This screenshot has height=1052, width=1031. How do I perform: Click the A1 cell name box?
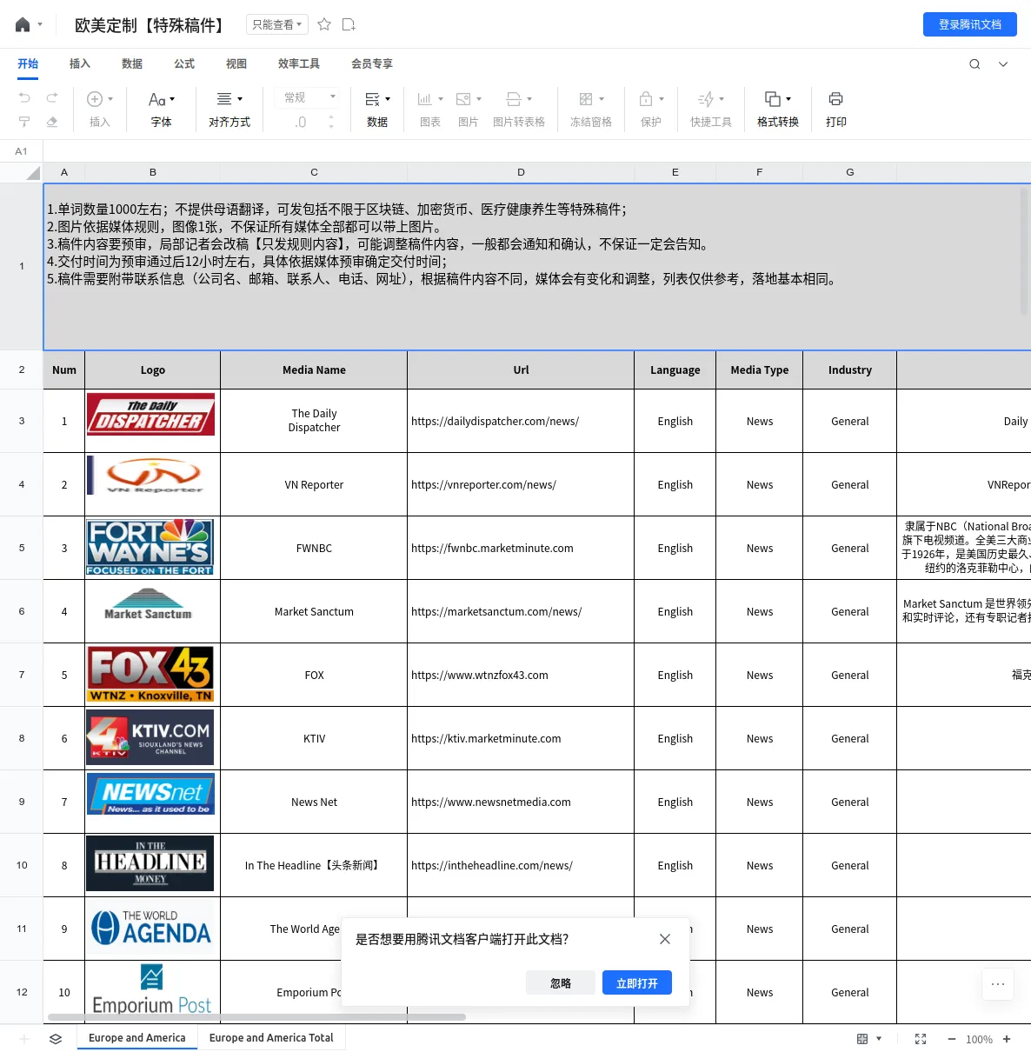[x=22, y=151]
